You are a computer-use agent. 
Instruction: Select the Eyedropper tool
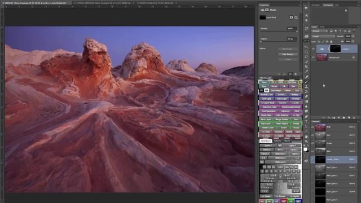click(x=306, y=71)
